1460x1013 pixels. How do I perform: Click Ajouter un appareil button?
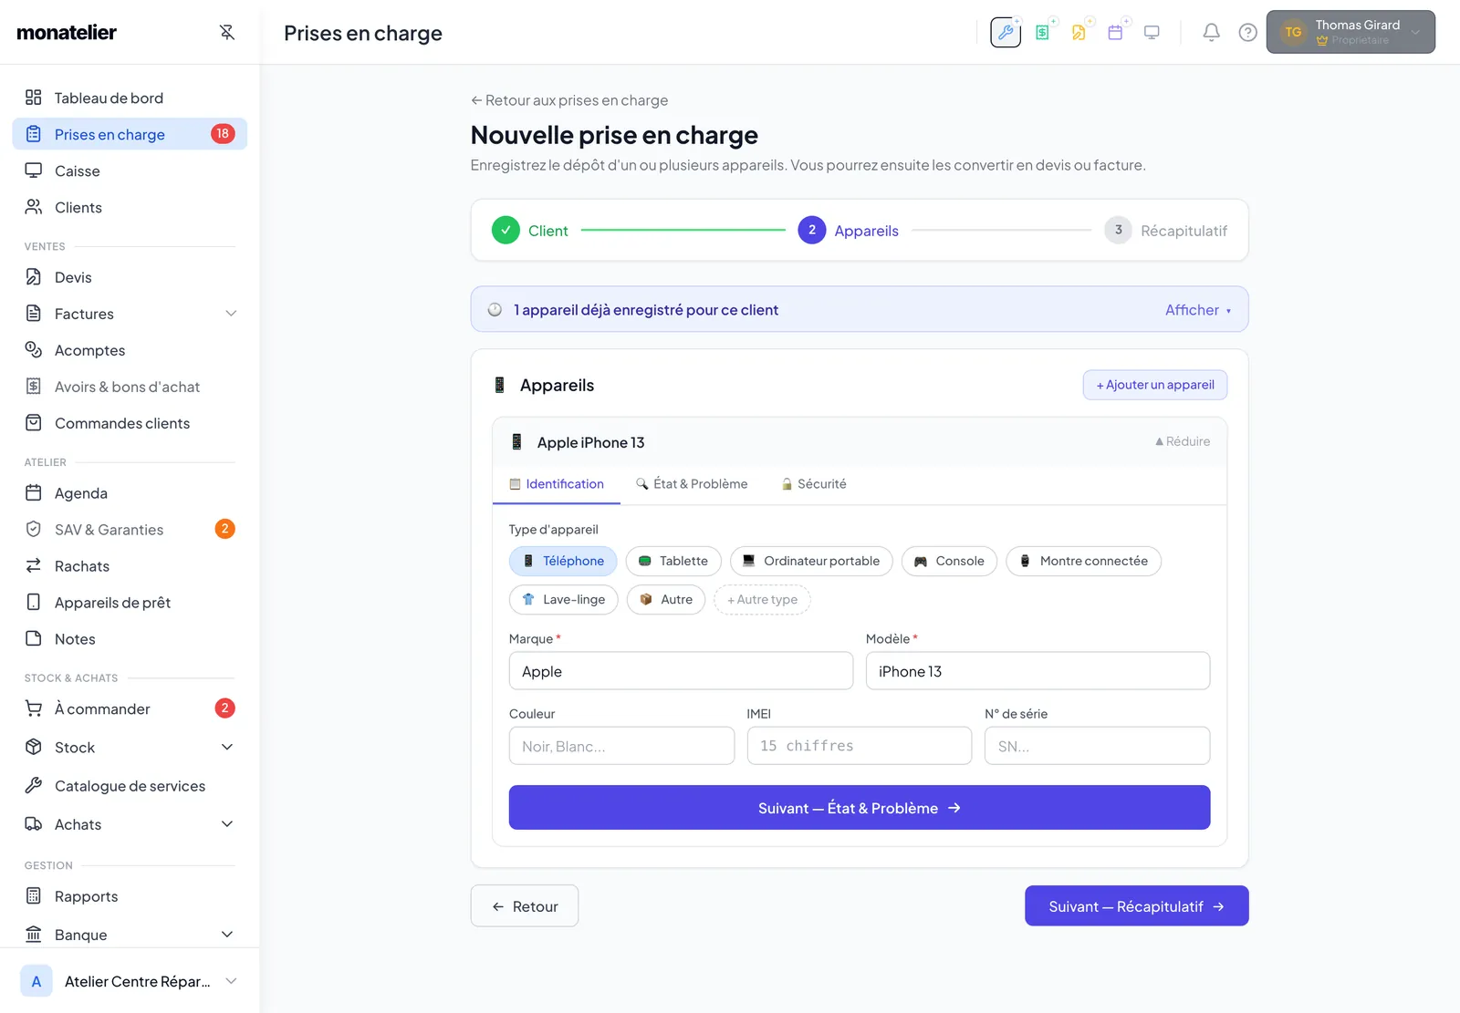point(1155,385)
